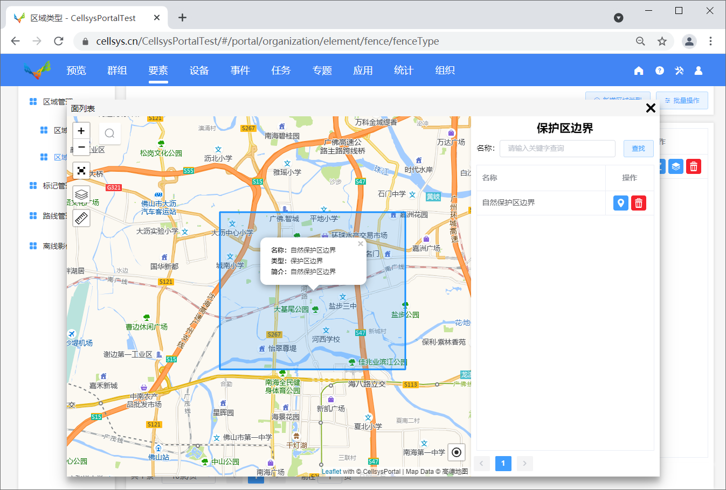Open the 预览 menu
Image resolution: width=726 pixels, height=490 pixels.
(x=76, y=70)
